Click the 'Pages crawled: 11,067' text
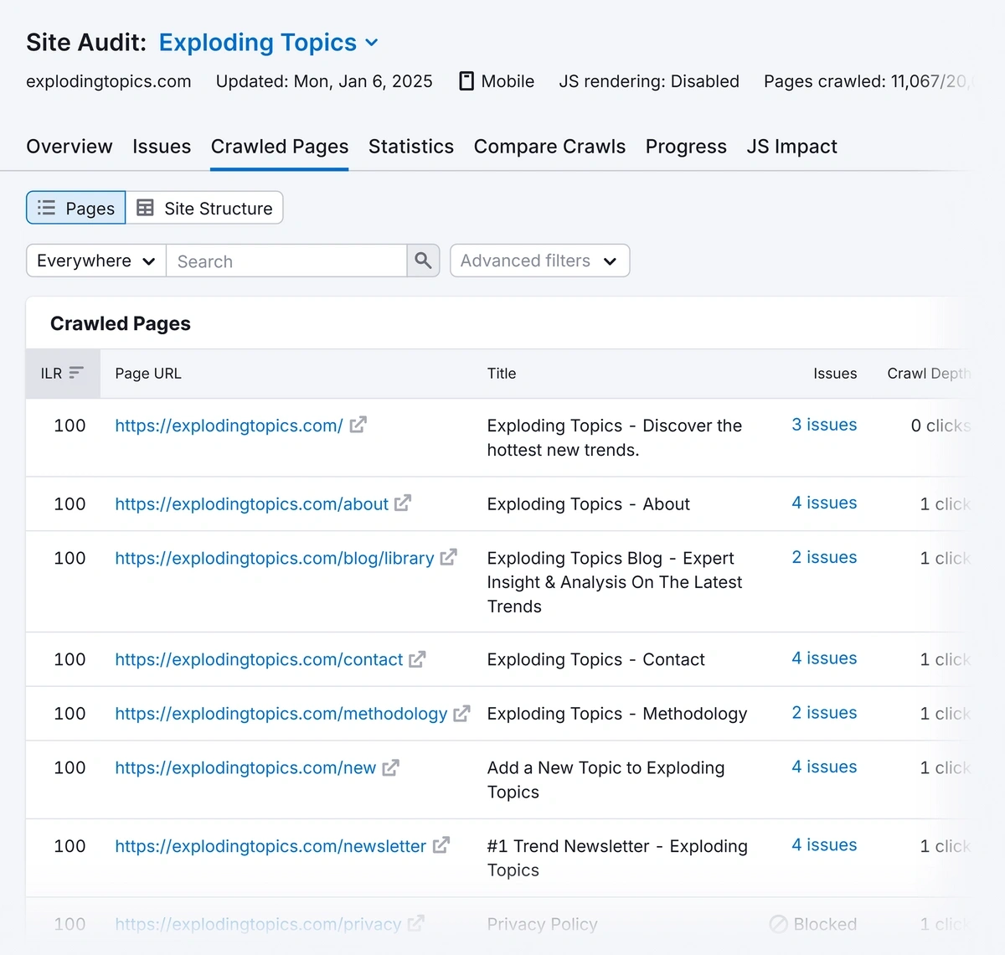Image resolution: width=1005 pixels, height=955 pixels. tap(852, 81)
